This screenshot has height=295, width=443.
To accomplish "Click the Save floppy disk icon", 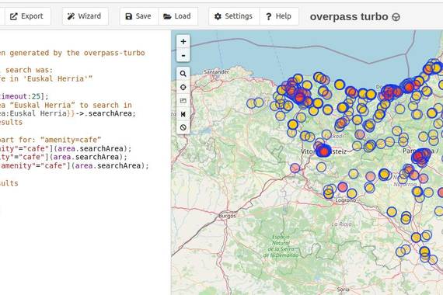I will click(x=128, y=16).
